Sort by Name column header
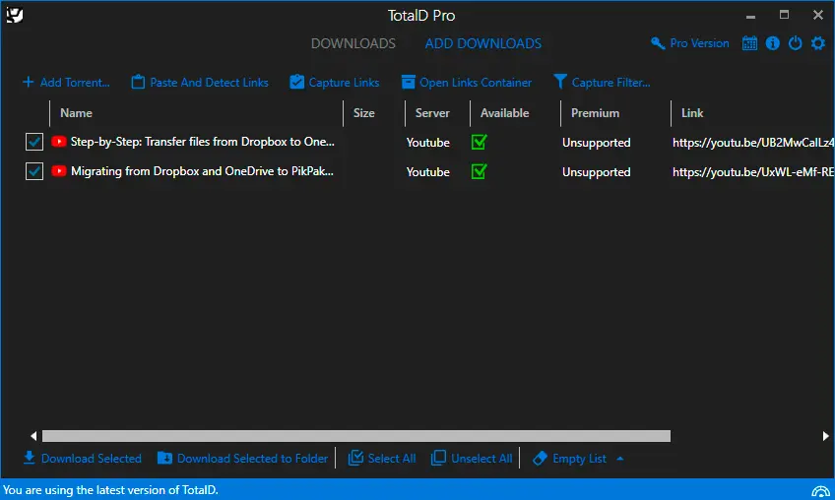The height and width of the screenshot is (500, 835). [x=76, y=113]
